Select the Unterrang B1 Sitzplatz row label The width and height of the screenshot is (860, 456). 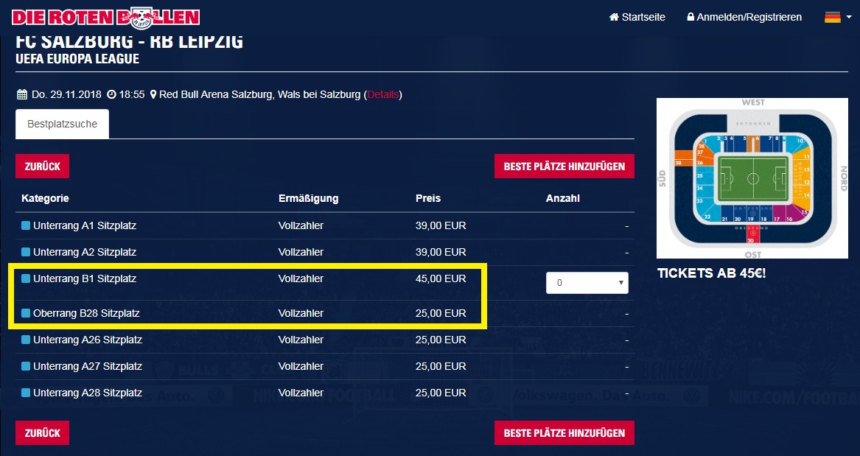pyautogui.click(x=85, y=278)
